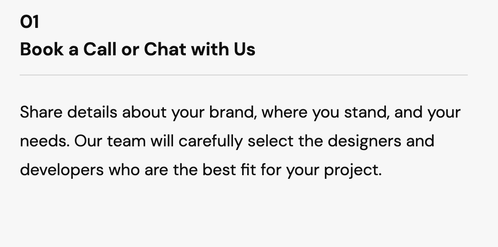Open the Book a Call or Chat heading

pyautogui.click(x=137, y=49)
